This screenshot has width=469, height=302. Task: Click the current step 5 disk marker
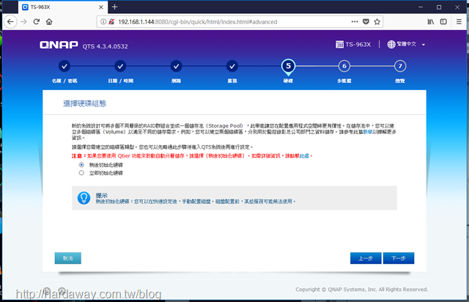click(x=288, y=67)
